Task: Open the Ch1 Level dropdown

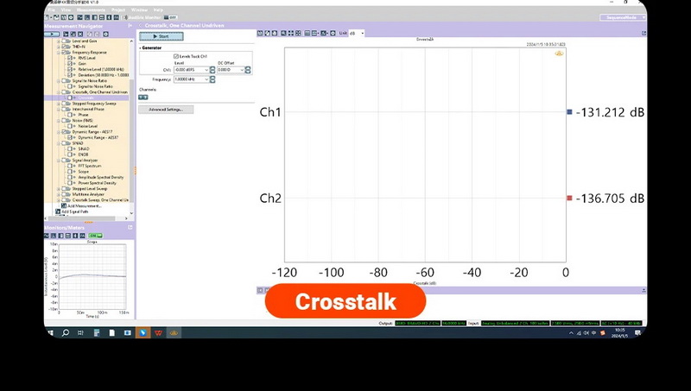Action: (x=211, y=69)
